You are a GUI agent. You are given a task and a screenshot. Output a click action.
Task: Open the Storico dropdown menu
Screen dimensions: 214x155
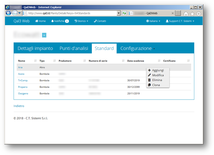[x=81, y=21]
